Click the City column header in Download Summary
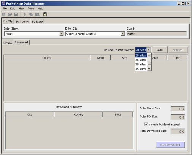This screenshot has width=192, height=155. click(30, 114)
